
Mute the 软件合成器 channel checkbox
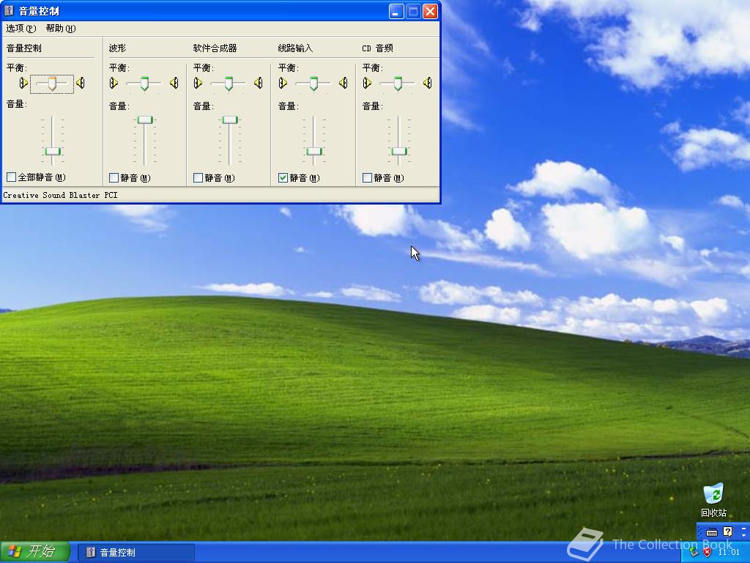point(198,178)
